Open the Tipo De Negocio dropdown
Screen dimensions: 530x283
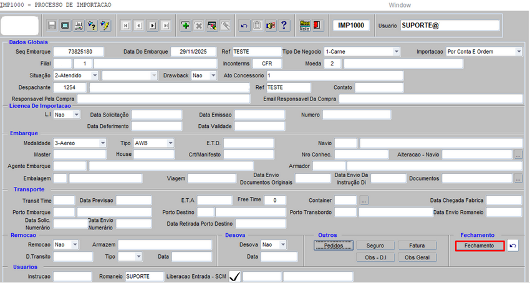(x=396, y=51)
